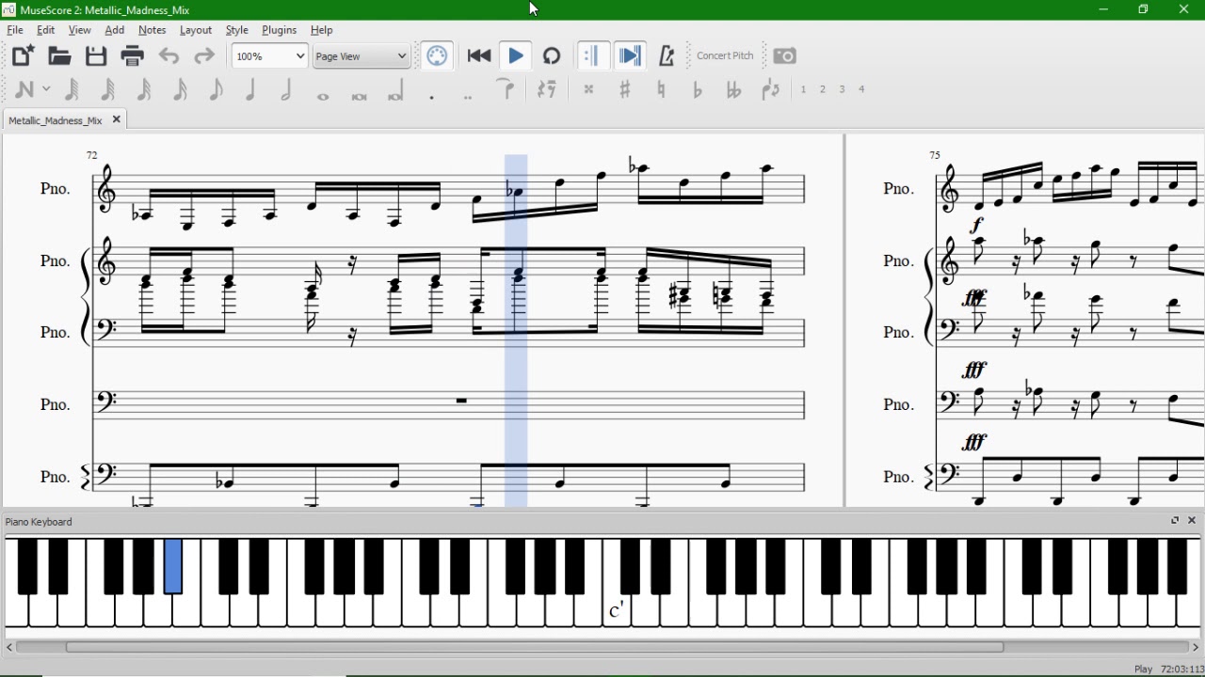
Task: Toggle note input mode N button
Action: tap(24, 89)
